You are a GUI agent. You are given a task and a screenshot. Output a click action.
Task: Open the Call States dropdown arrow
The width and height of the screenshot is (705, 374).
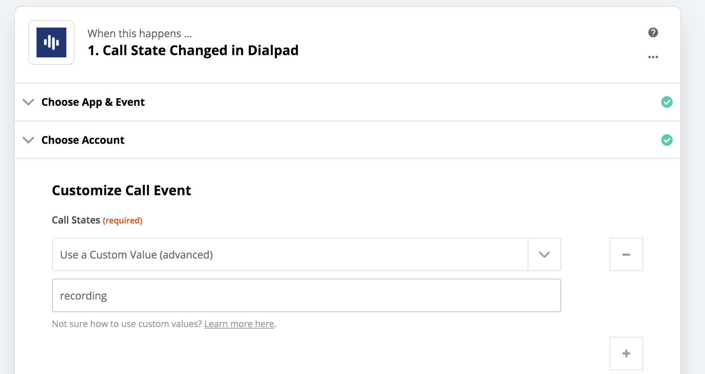pyautogui.click(x=544, y=254)
